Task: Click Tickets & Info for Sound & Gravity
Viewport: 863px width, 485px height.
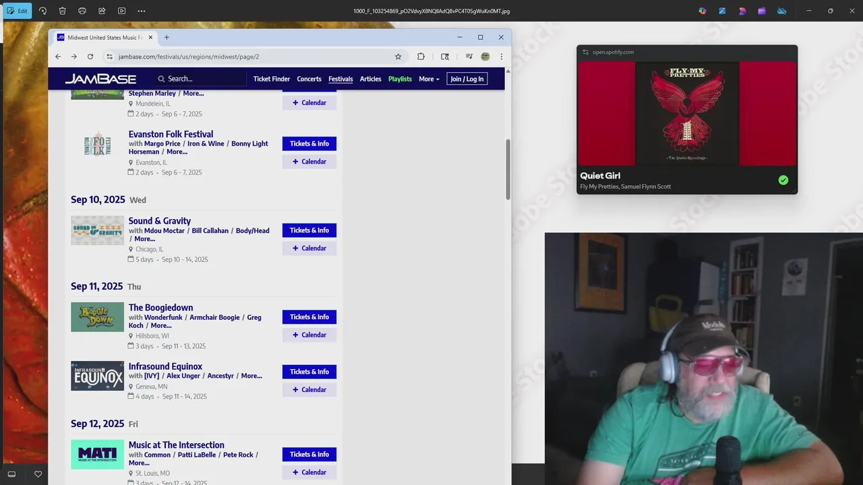Action: 309,230
